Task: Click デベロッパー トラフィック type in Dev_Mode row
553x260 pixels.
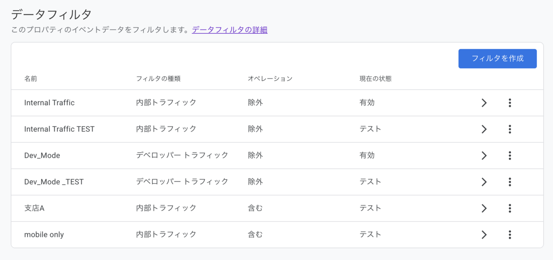Action: point(182,155)
